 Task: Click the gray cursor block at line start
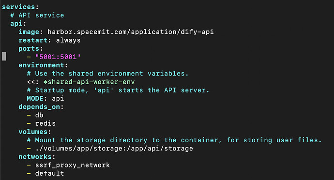tap(4, 57)
